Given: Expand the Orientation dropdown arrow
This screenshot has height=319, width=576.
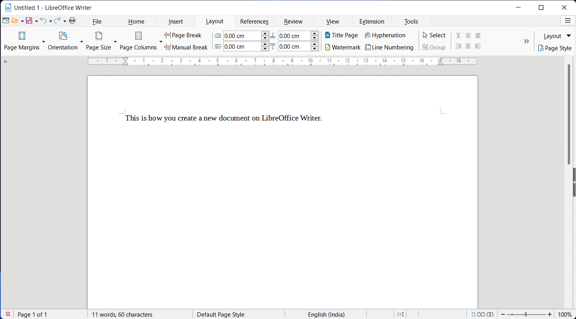Looking at the screenshot, I should click(x=82, y=42).
